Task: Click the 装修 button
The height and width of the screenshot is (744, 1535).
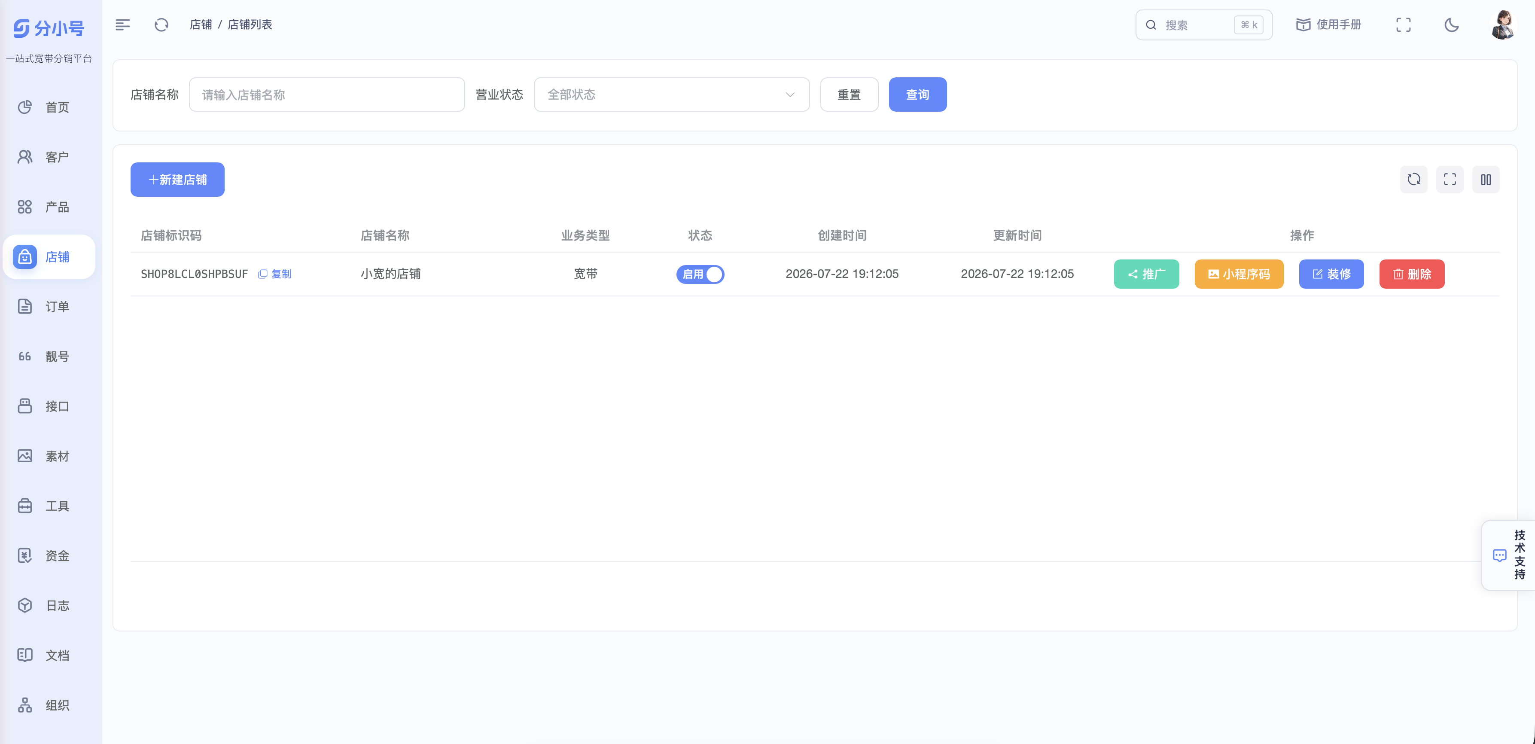Action: tap(1331, 274)
